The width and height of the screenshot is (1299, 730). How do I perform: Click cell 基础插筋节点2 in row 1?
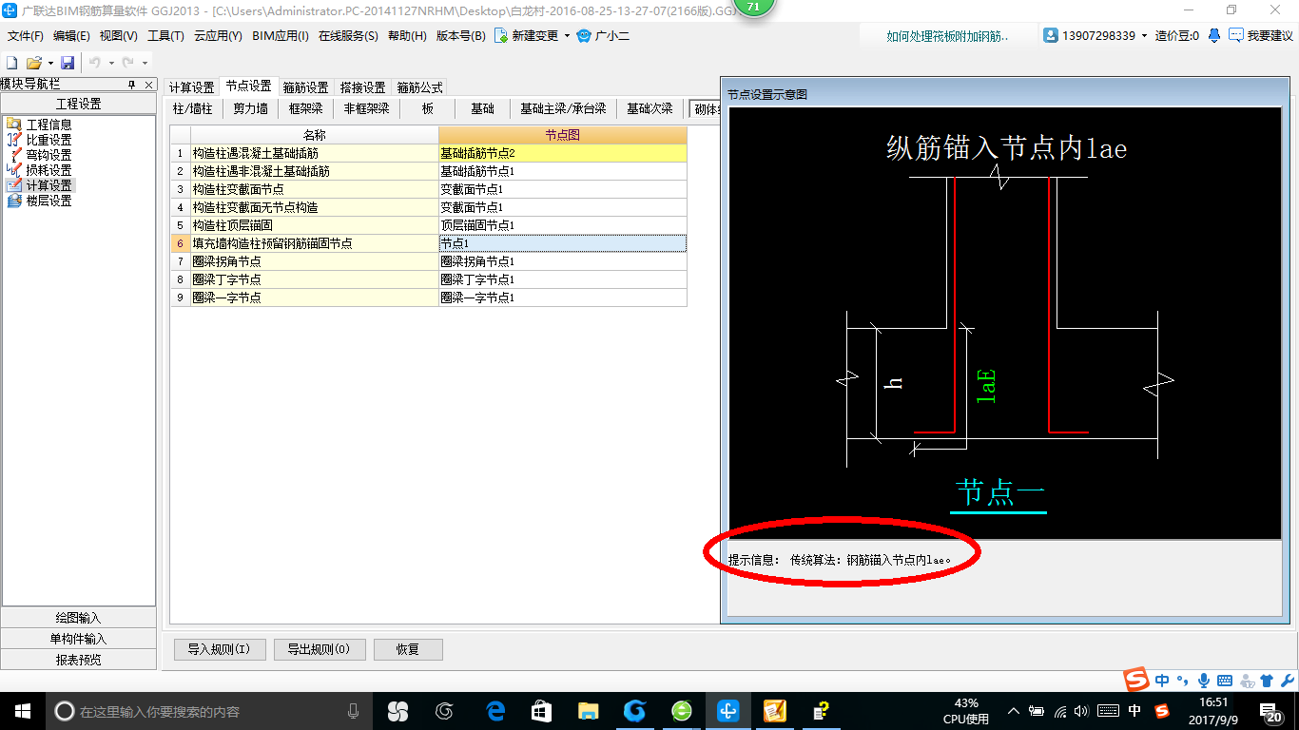(x=563, y=153)
